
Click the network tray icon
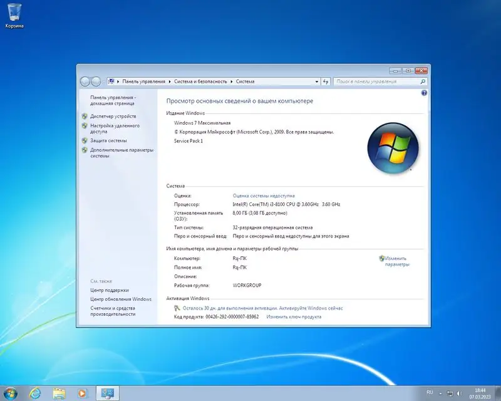(x=450, y=393)
